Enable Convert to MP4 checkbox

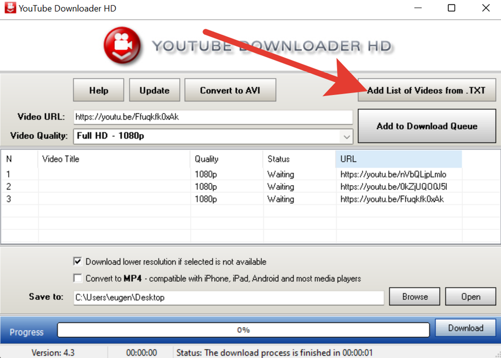[x=77, y=278]
